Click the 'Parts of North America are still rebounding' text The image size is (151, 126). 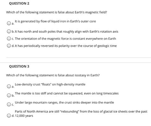pos(81,111)
